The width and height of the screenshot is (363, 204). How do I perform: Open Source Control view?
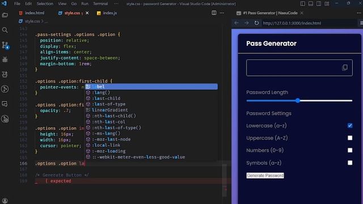[5, 45]
